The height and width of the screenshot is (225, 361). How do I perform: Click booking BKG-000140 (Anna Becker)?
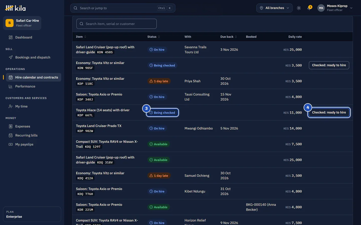point(261,207)
